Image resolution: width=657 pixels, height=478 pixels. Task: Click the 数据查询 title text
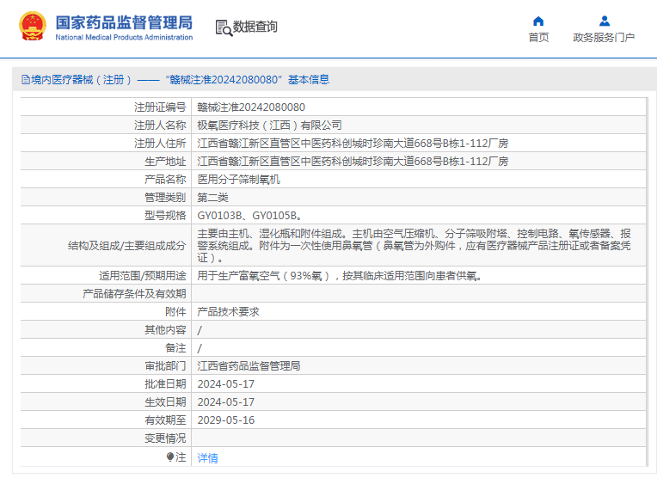(x=255, y=27)
